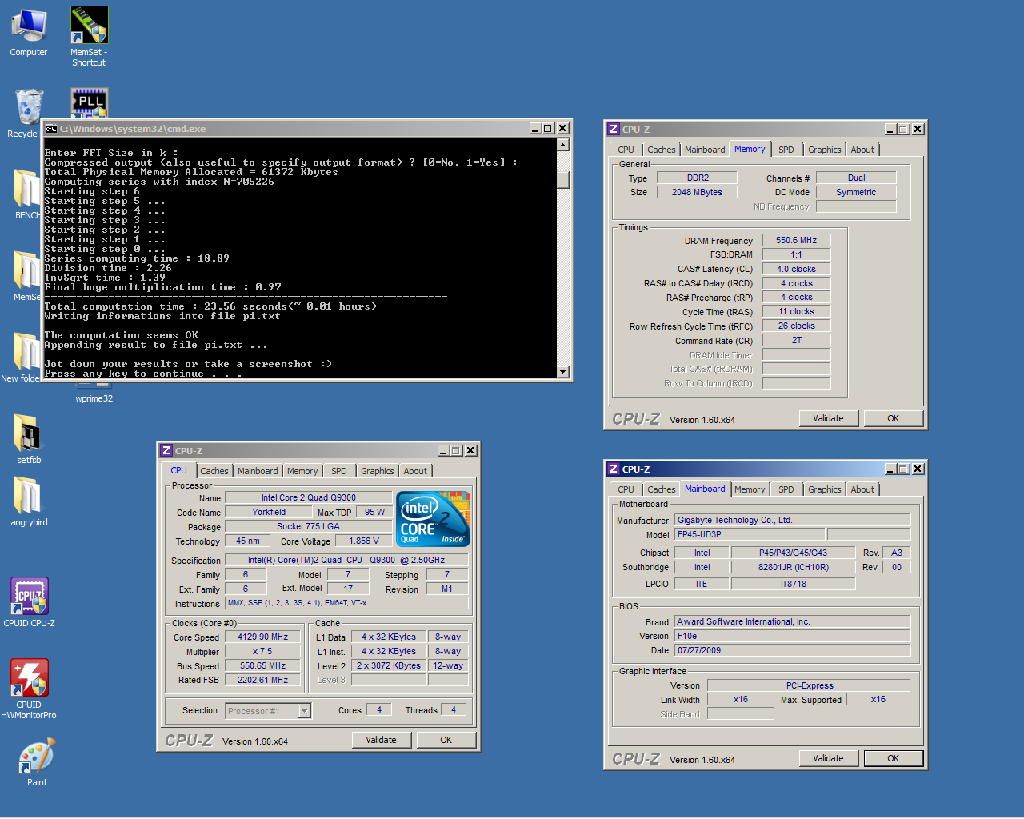
Task: Click Manufacturer field Gigabyte Technology Co., Ltd.
Action: point(793,520)
